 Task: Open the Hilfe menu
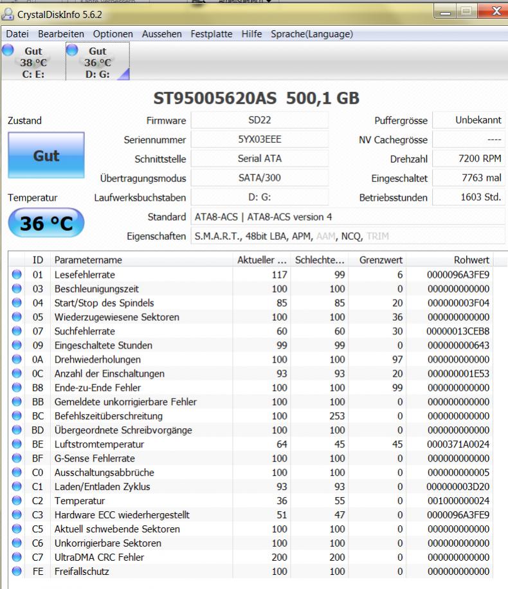[x=251, y=34]
